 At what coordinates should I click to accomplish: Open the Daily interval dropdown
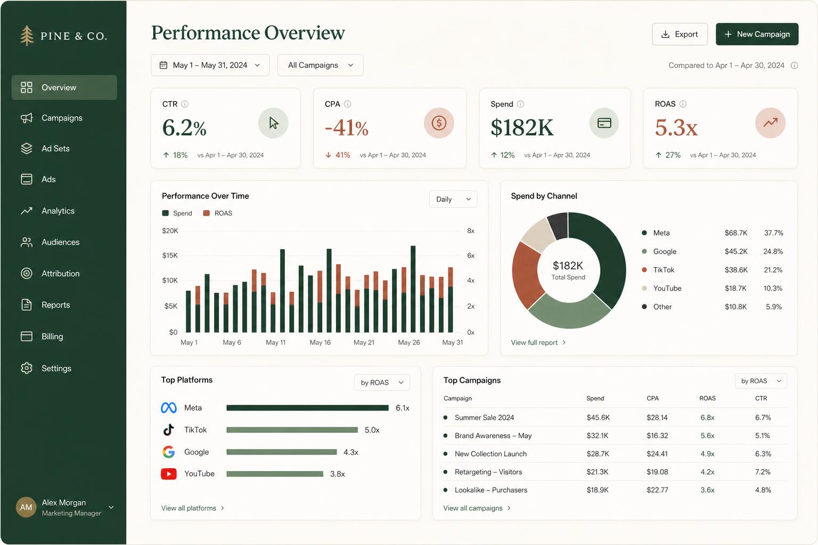pyautogui.click(x=453, y=199)
